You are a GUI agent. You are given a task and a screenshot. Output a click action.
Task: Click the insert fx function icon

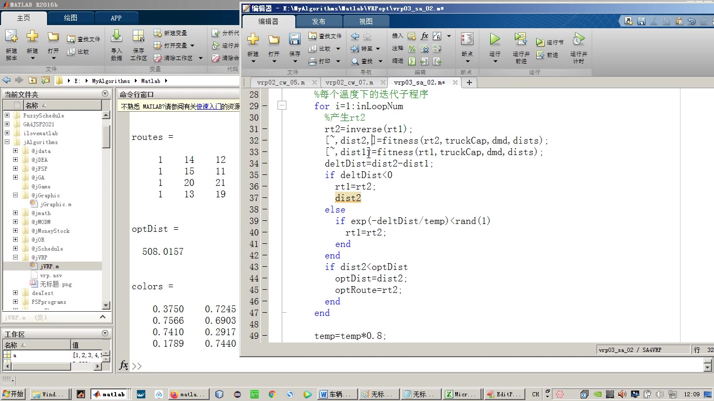pos(424,36)
